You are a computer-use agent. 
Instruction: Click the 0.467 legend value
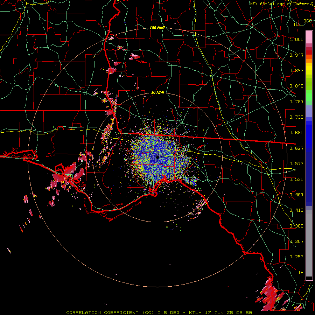(x=296, y=195)
